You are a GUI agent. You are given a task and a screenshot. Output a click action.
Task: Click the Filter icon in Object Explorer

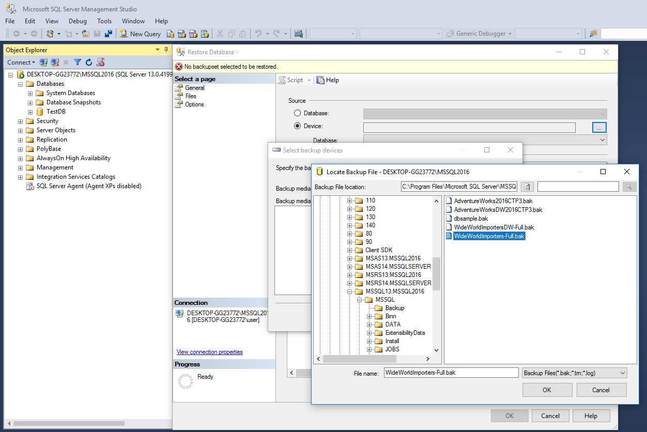[x=78, y=62]
